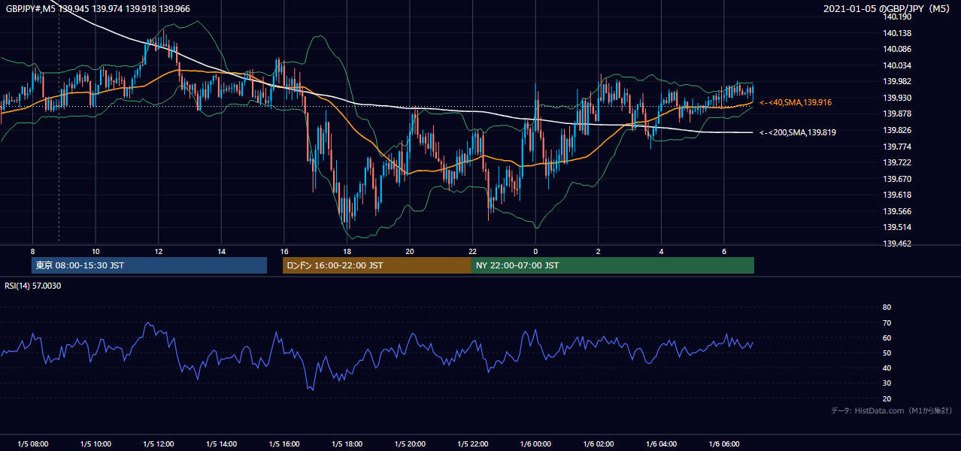This screenshot has height=451, width=961.
Task: Click the 139.722 price axis label
Action: pyautogui.click(x=898, y=163)
